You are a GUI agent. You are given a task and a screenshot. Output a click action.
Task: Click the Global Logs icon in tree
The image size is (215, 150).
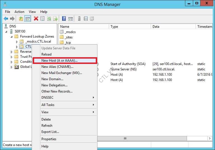pyautogui.click(x=17, y=67)
